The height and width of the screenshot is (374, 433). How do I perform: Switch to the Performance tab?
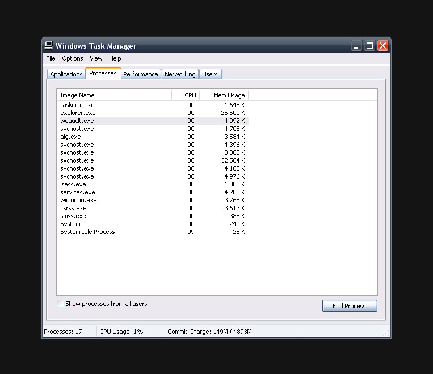pos(141,74)
